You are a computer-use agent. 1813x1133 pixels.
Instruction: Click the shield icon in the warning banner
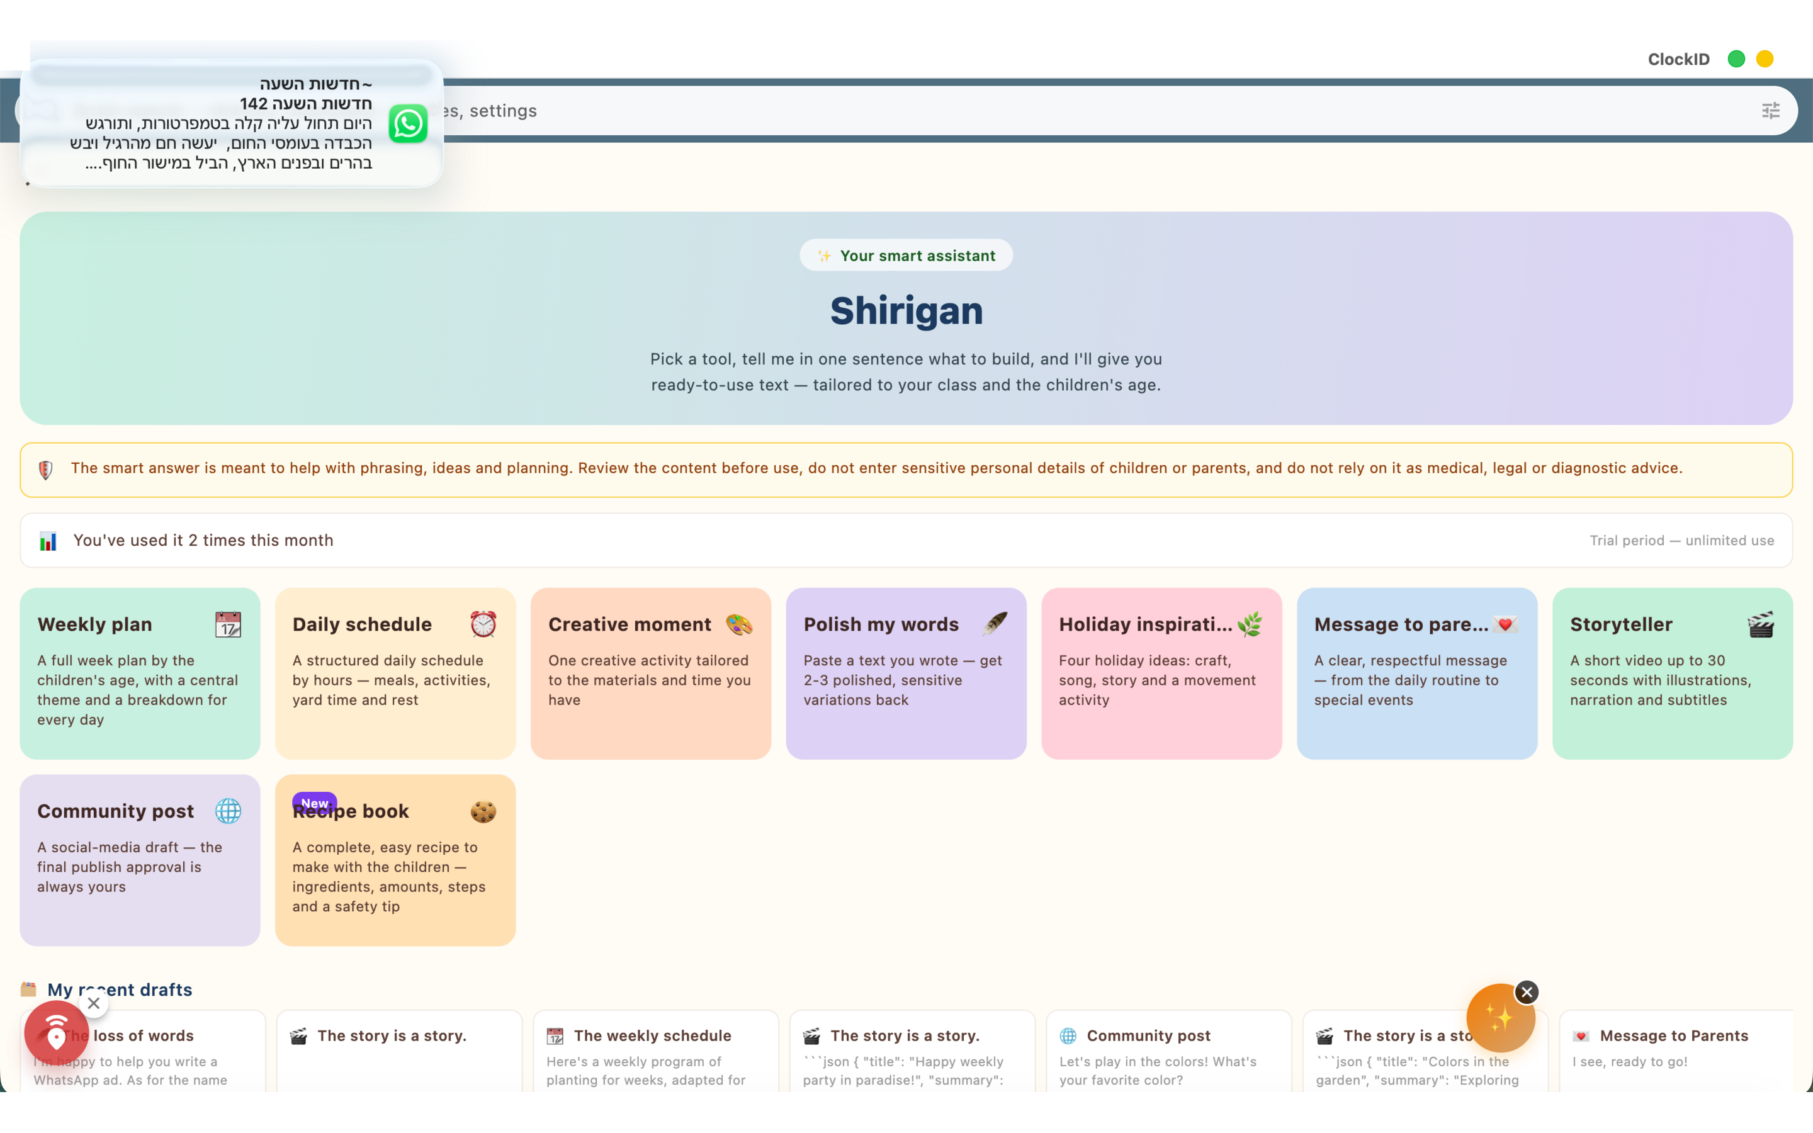(x=46, y=470)
